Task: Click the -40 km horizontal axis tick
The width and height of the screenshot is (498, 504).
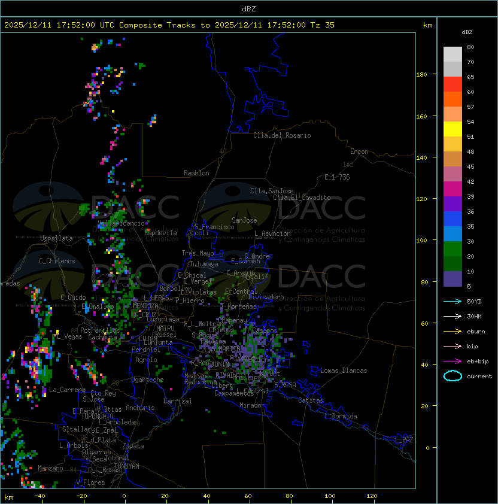Action: coord(40,496)
